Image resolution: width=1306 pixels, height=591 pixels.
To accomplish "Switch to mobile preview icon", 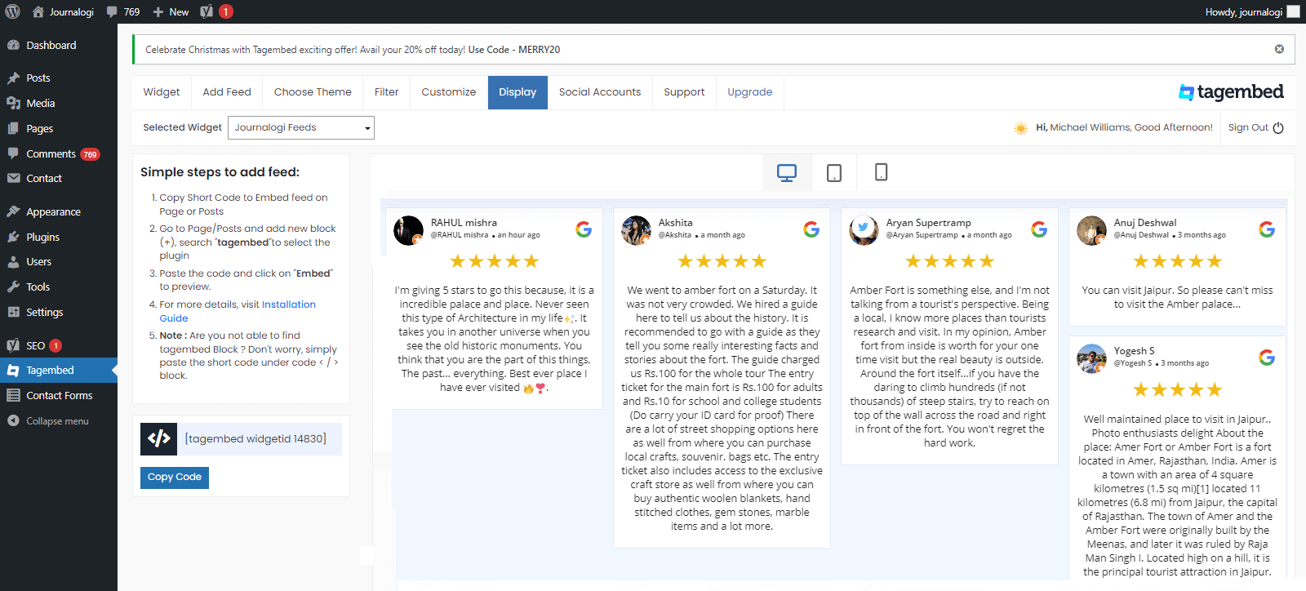I will (x=881, y=172).
